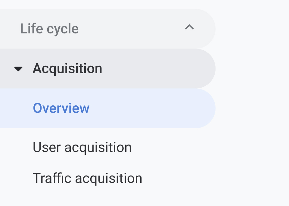Viewport: 289px width, 206px height.
Task: Open the Traffic acquisition report
Action: [x=87, y=178]
